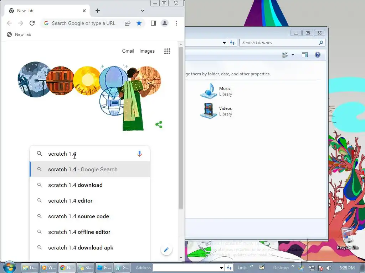Open a new Chrome tab with plus
The width and height of the screenshot is (365, 273).
(98, 11)
